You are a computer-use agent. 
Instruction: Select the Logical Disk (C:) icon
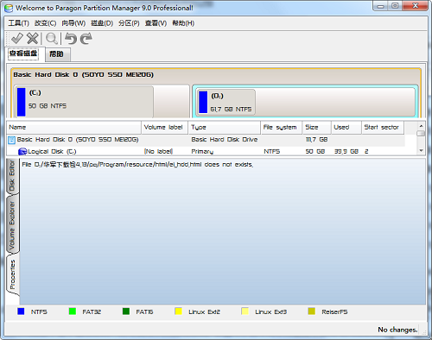[x=22, y=152]
